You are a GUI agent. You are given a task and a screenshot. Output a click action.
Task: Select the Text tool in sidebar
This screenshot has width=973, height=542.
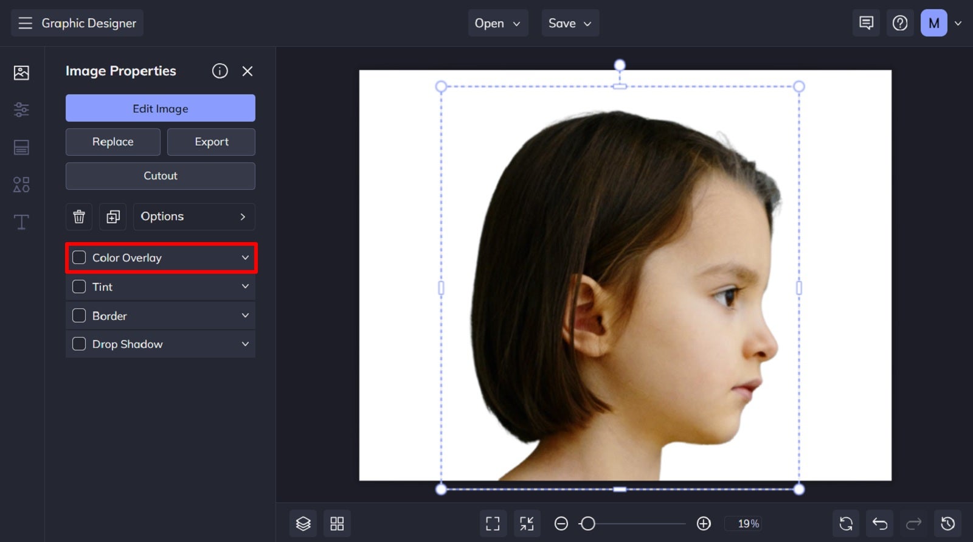pyautogui.click(x=21, y=222)
